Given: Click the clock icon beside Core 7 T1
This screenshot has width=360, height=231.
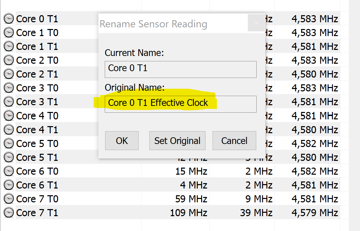Looking at the screenshot, I should coord(8,213).
